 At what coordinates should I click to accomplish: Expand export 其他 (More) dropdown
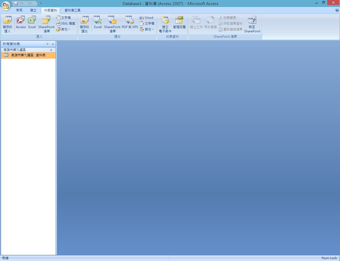click(147, 29)
